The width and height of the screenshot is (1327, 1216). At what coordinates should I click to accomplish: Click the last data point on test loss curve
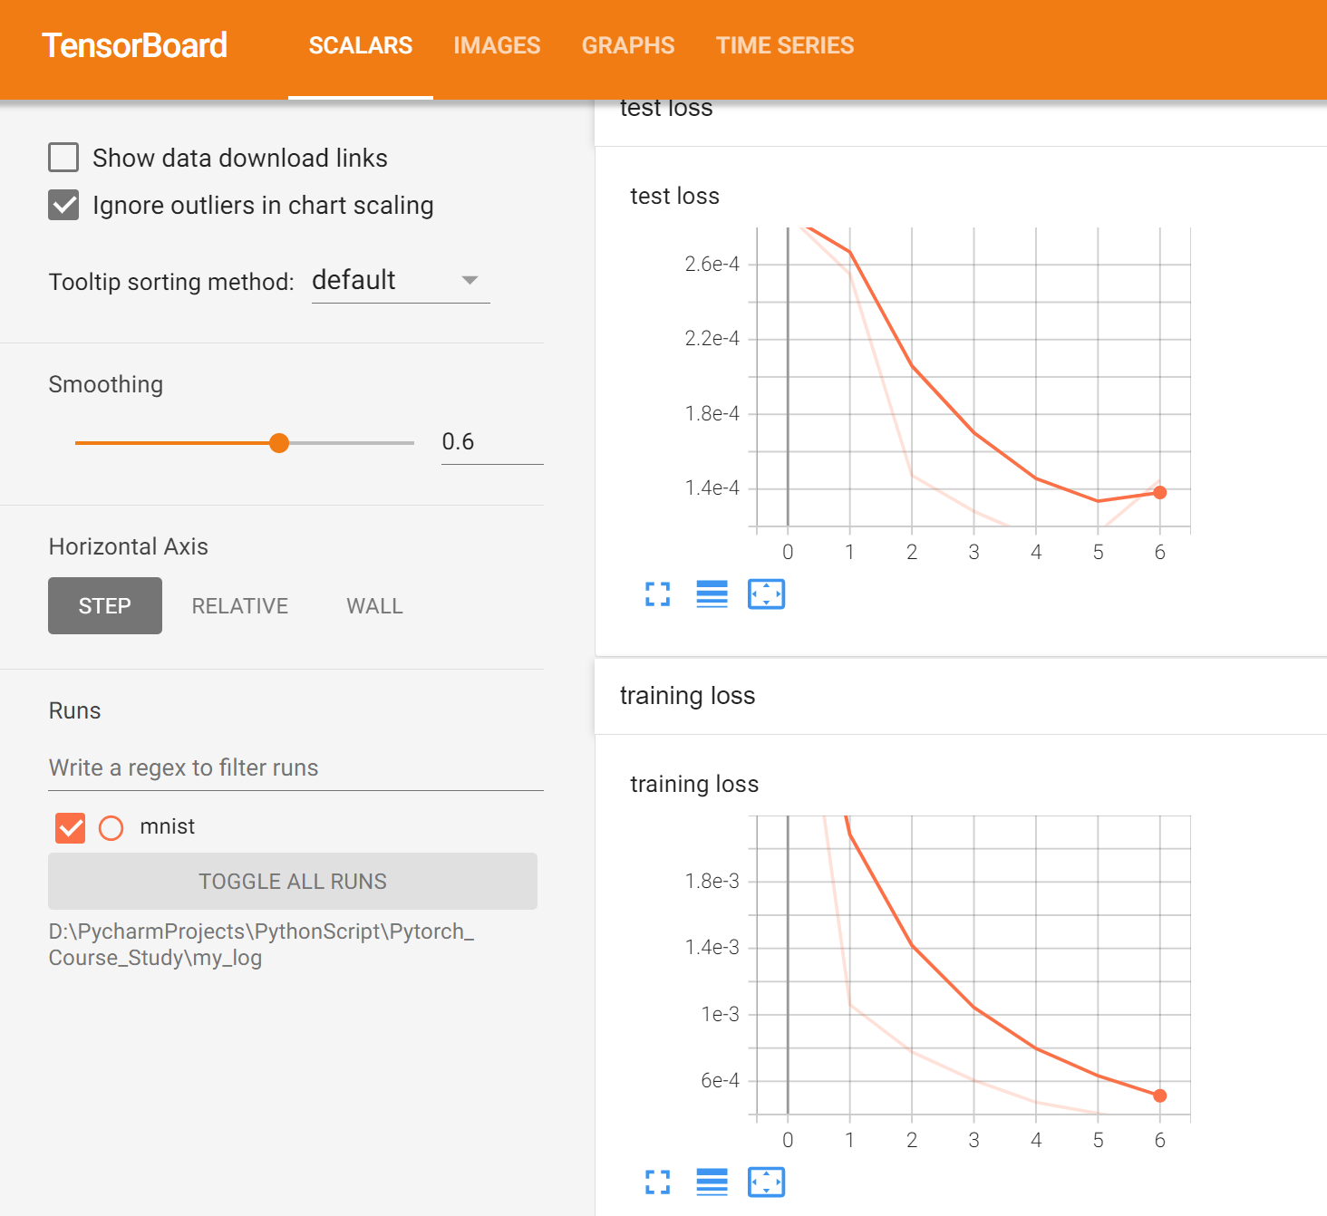[1160, 492]
